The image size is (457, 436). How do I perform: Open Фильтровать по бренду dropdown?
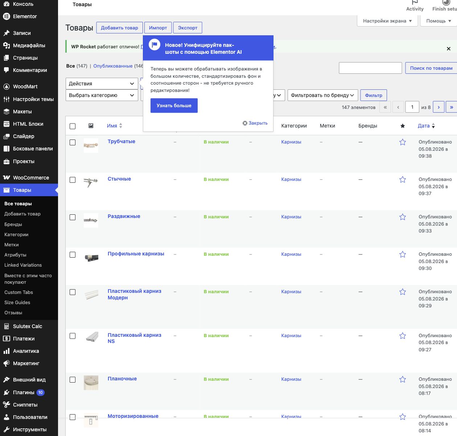323,95
